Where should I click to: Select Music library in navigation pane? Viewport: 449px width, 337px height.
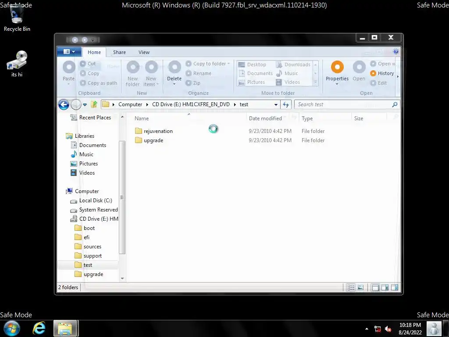tap(82, 154)
